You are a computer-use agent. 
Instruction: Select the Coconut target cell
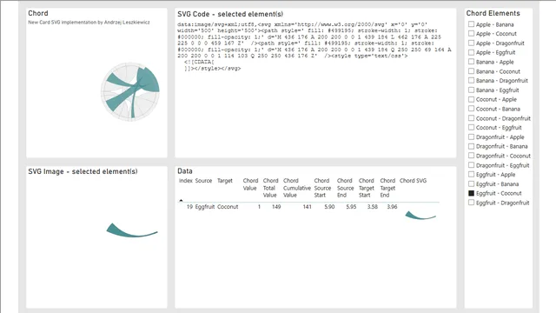pos(228,207)
